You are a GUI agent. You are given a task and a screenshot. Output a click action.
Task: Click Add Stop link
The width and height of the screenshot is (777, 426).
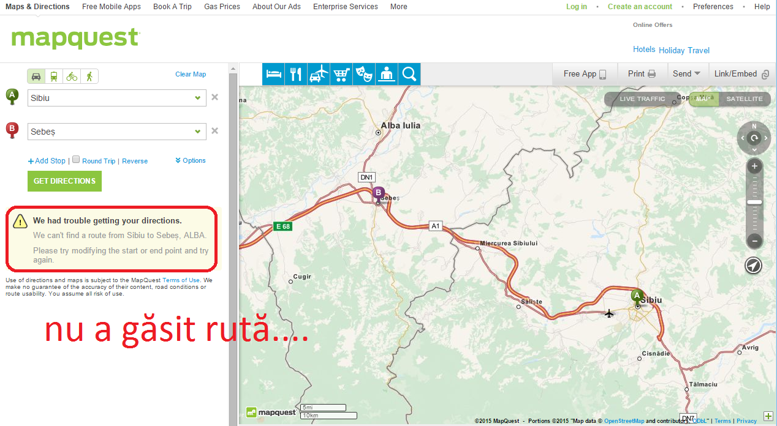click(x=47, y=161)
